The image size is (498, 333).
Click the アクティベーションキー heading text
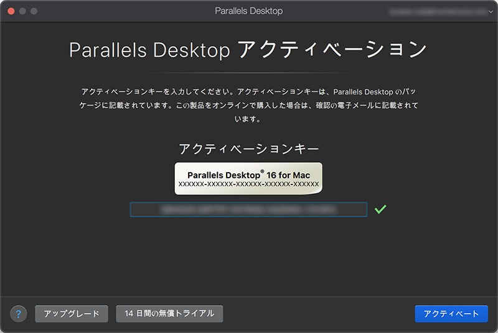click(248, 148)
